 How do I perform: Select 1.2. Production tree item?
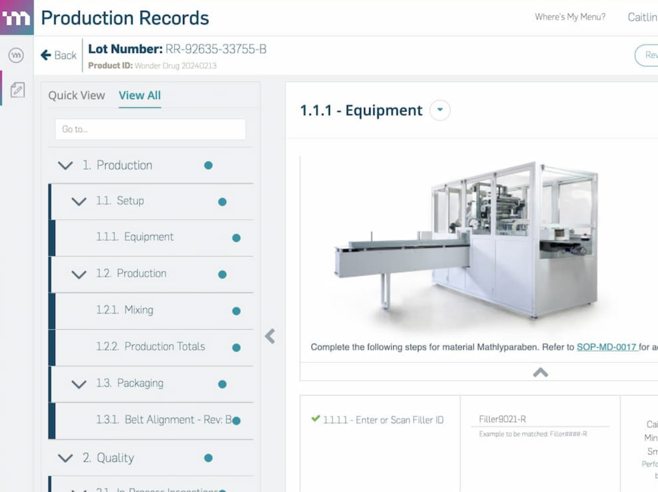tap(152, 274)
